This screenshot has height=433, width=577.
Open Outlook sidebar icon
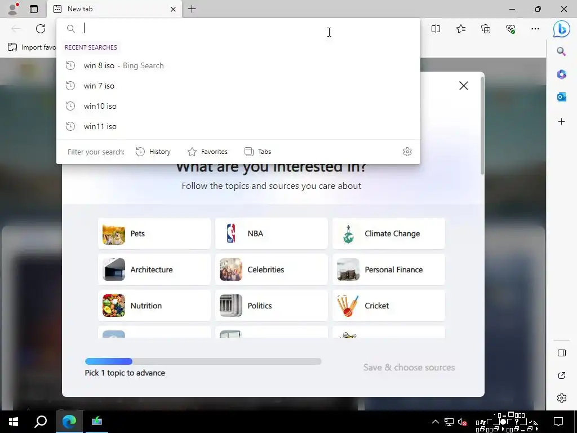561,97
